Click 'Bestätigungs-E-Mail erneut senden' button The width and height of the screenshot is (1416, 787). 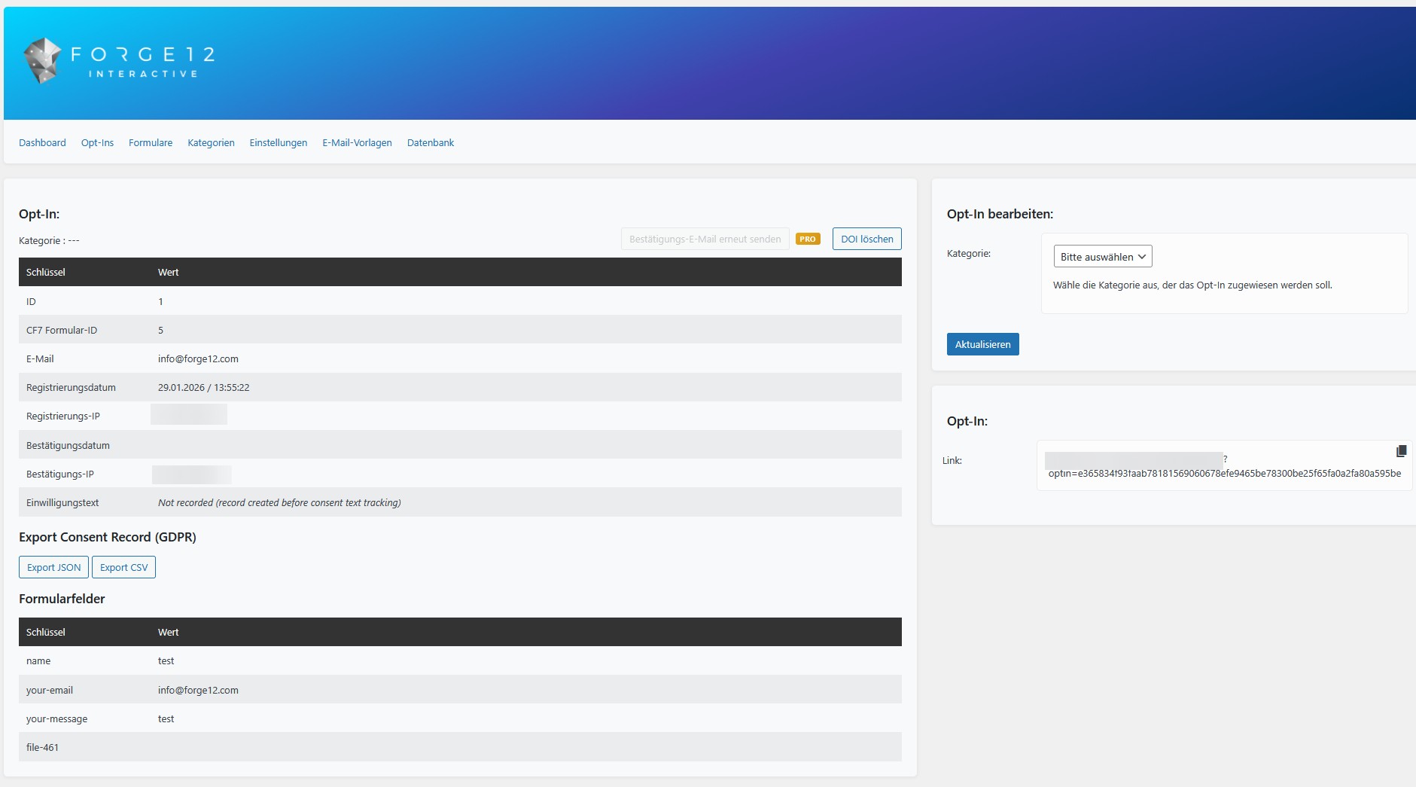tap(705, 239)
